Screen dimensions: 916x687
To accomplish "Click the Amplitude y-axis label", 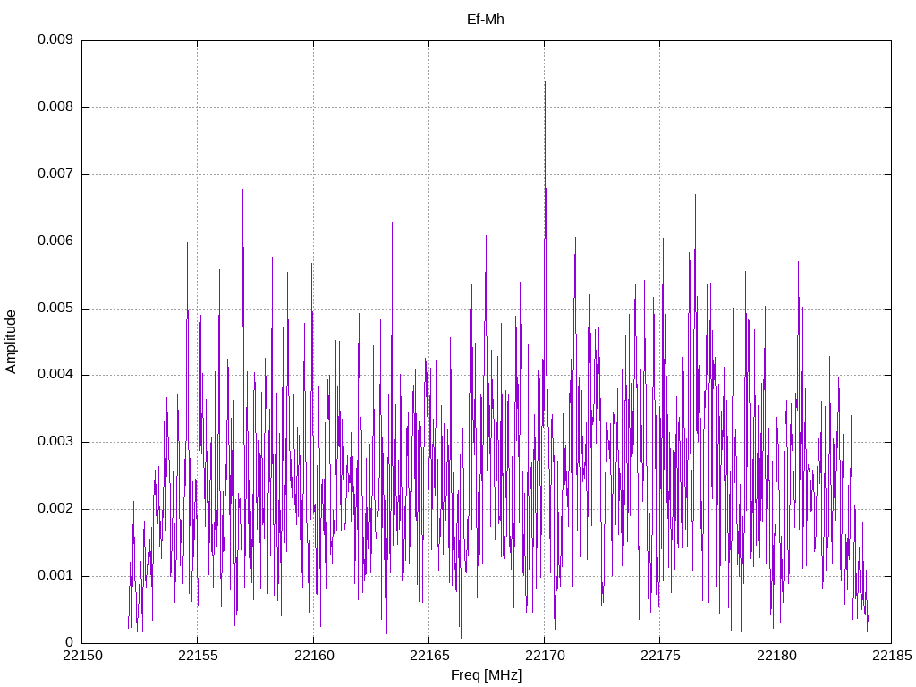I will (x=11, y=342).
